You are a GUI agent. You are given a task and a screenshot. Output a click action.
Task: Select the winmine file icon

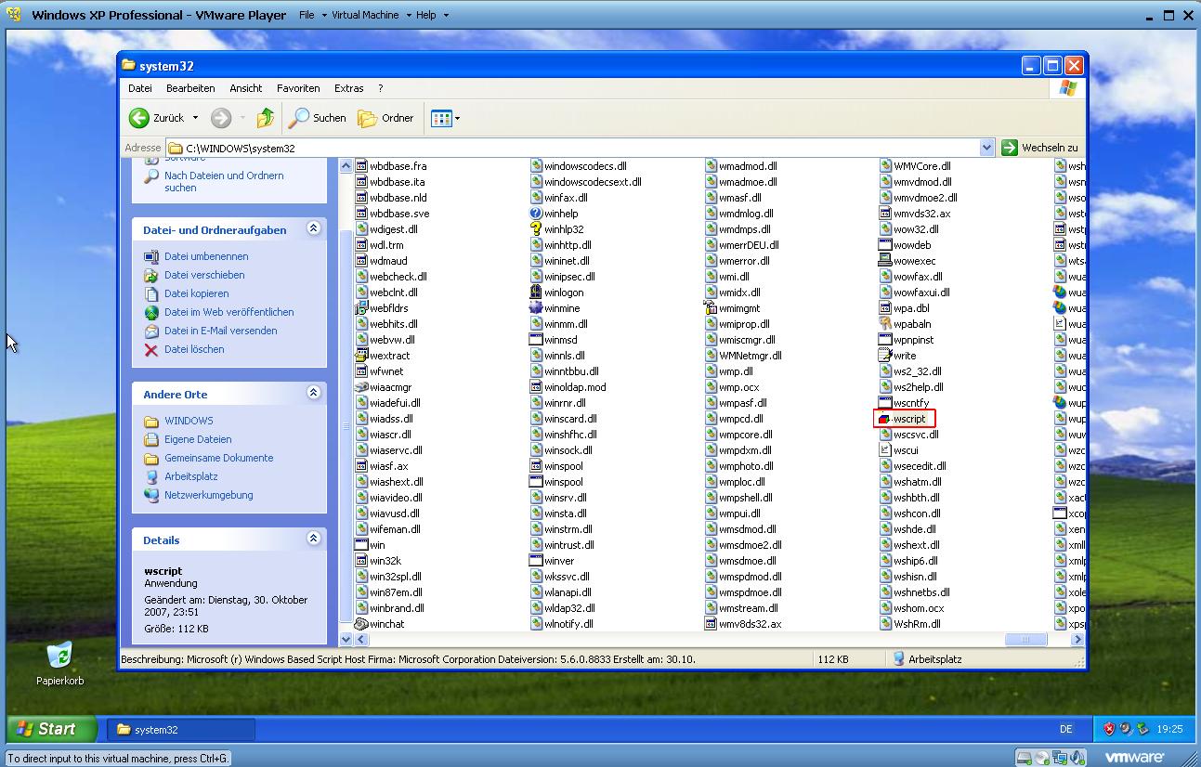[536, 308]
